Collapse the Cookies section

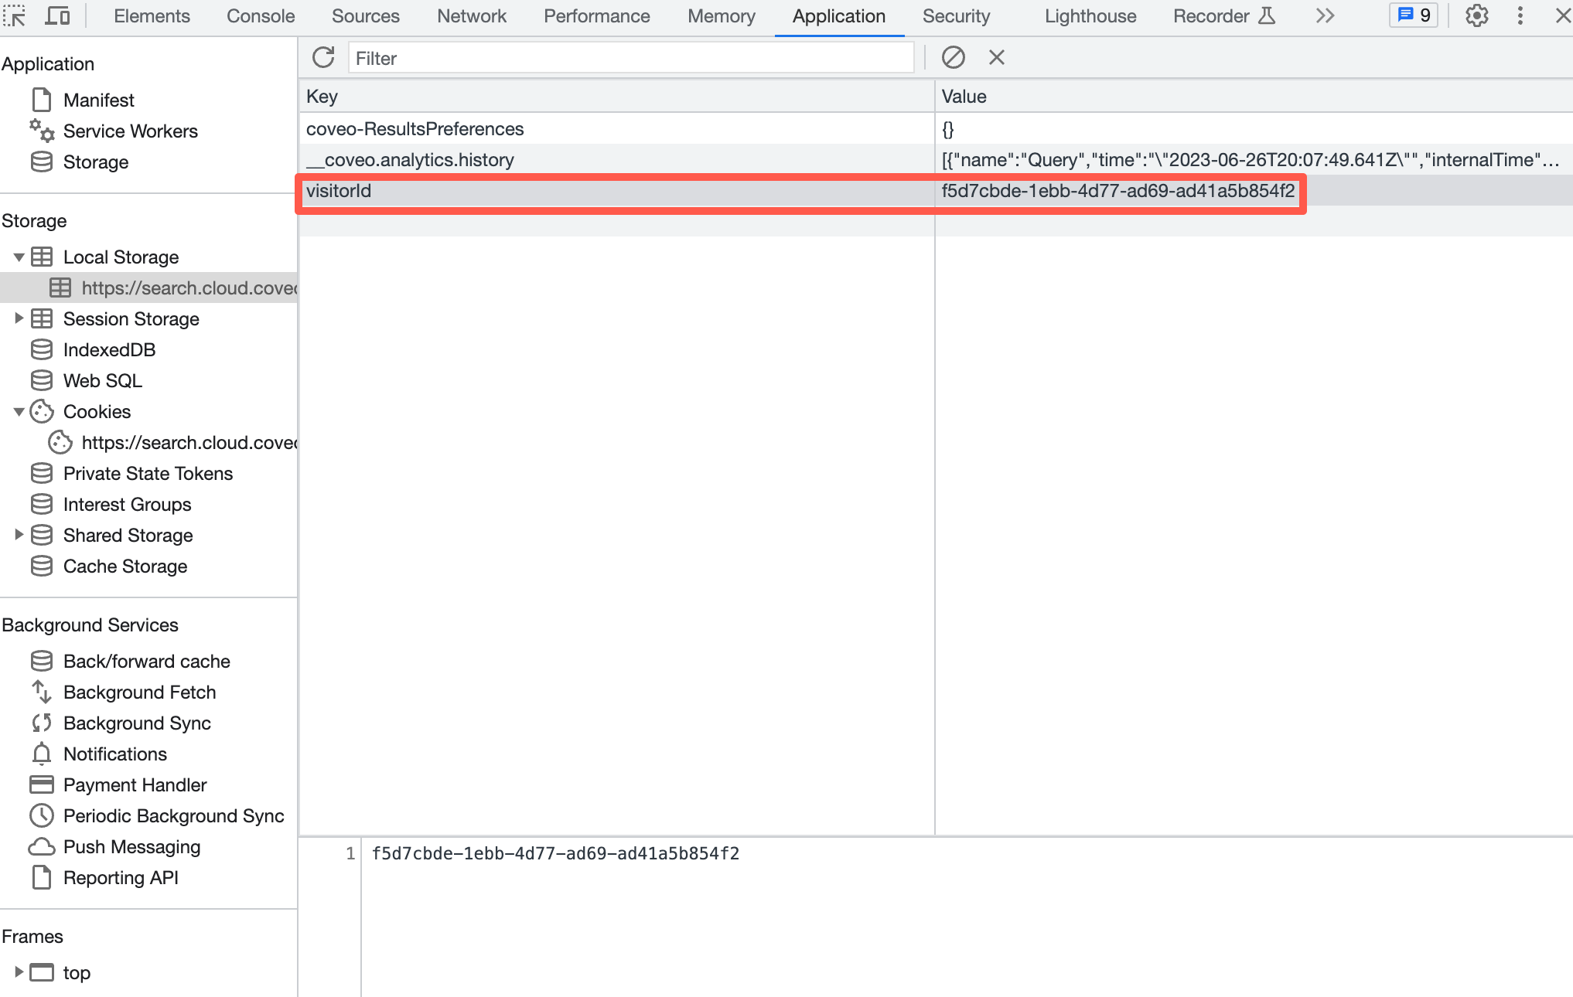point(19,411)
